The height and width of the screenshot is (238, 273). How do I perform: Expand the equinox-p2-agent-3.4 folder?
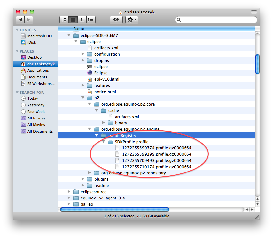tap(69, 198)
